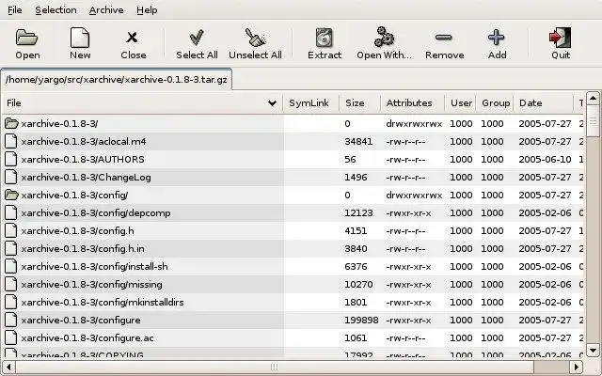The image size is (602, 376).
Task: Add files using the plus icon
Action: tap(497, 38)
